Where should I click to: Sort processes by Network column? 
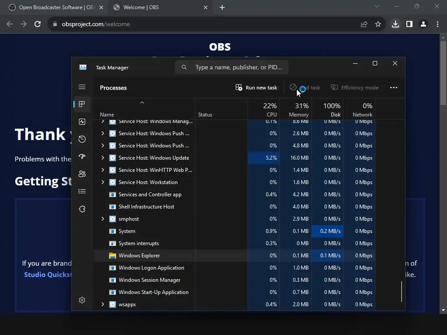360,109
